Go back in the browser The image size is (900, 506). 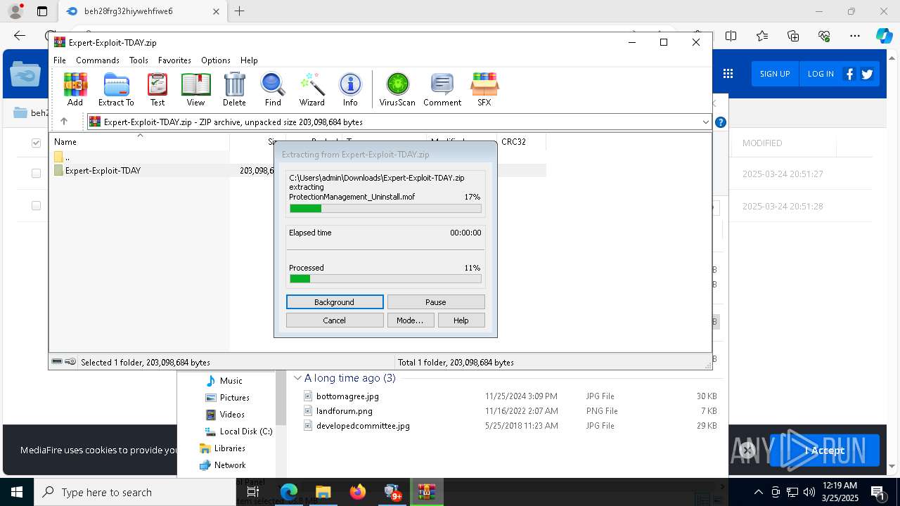coord(20,36)
